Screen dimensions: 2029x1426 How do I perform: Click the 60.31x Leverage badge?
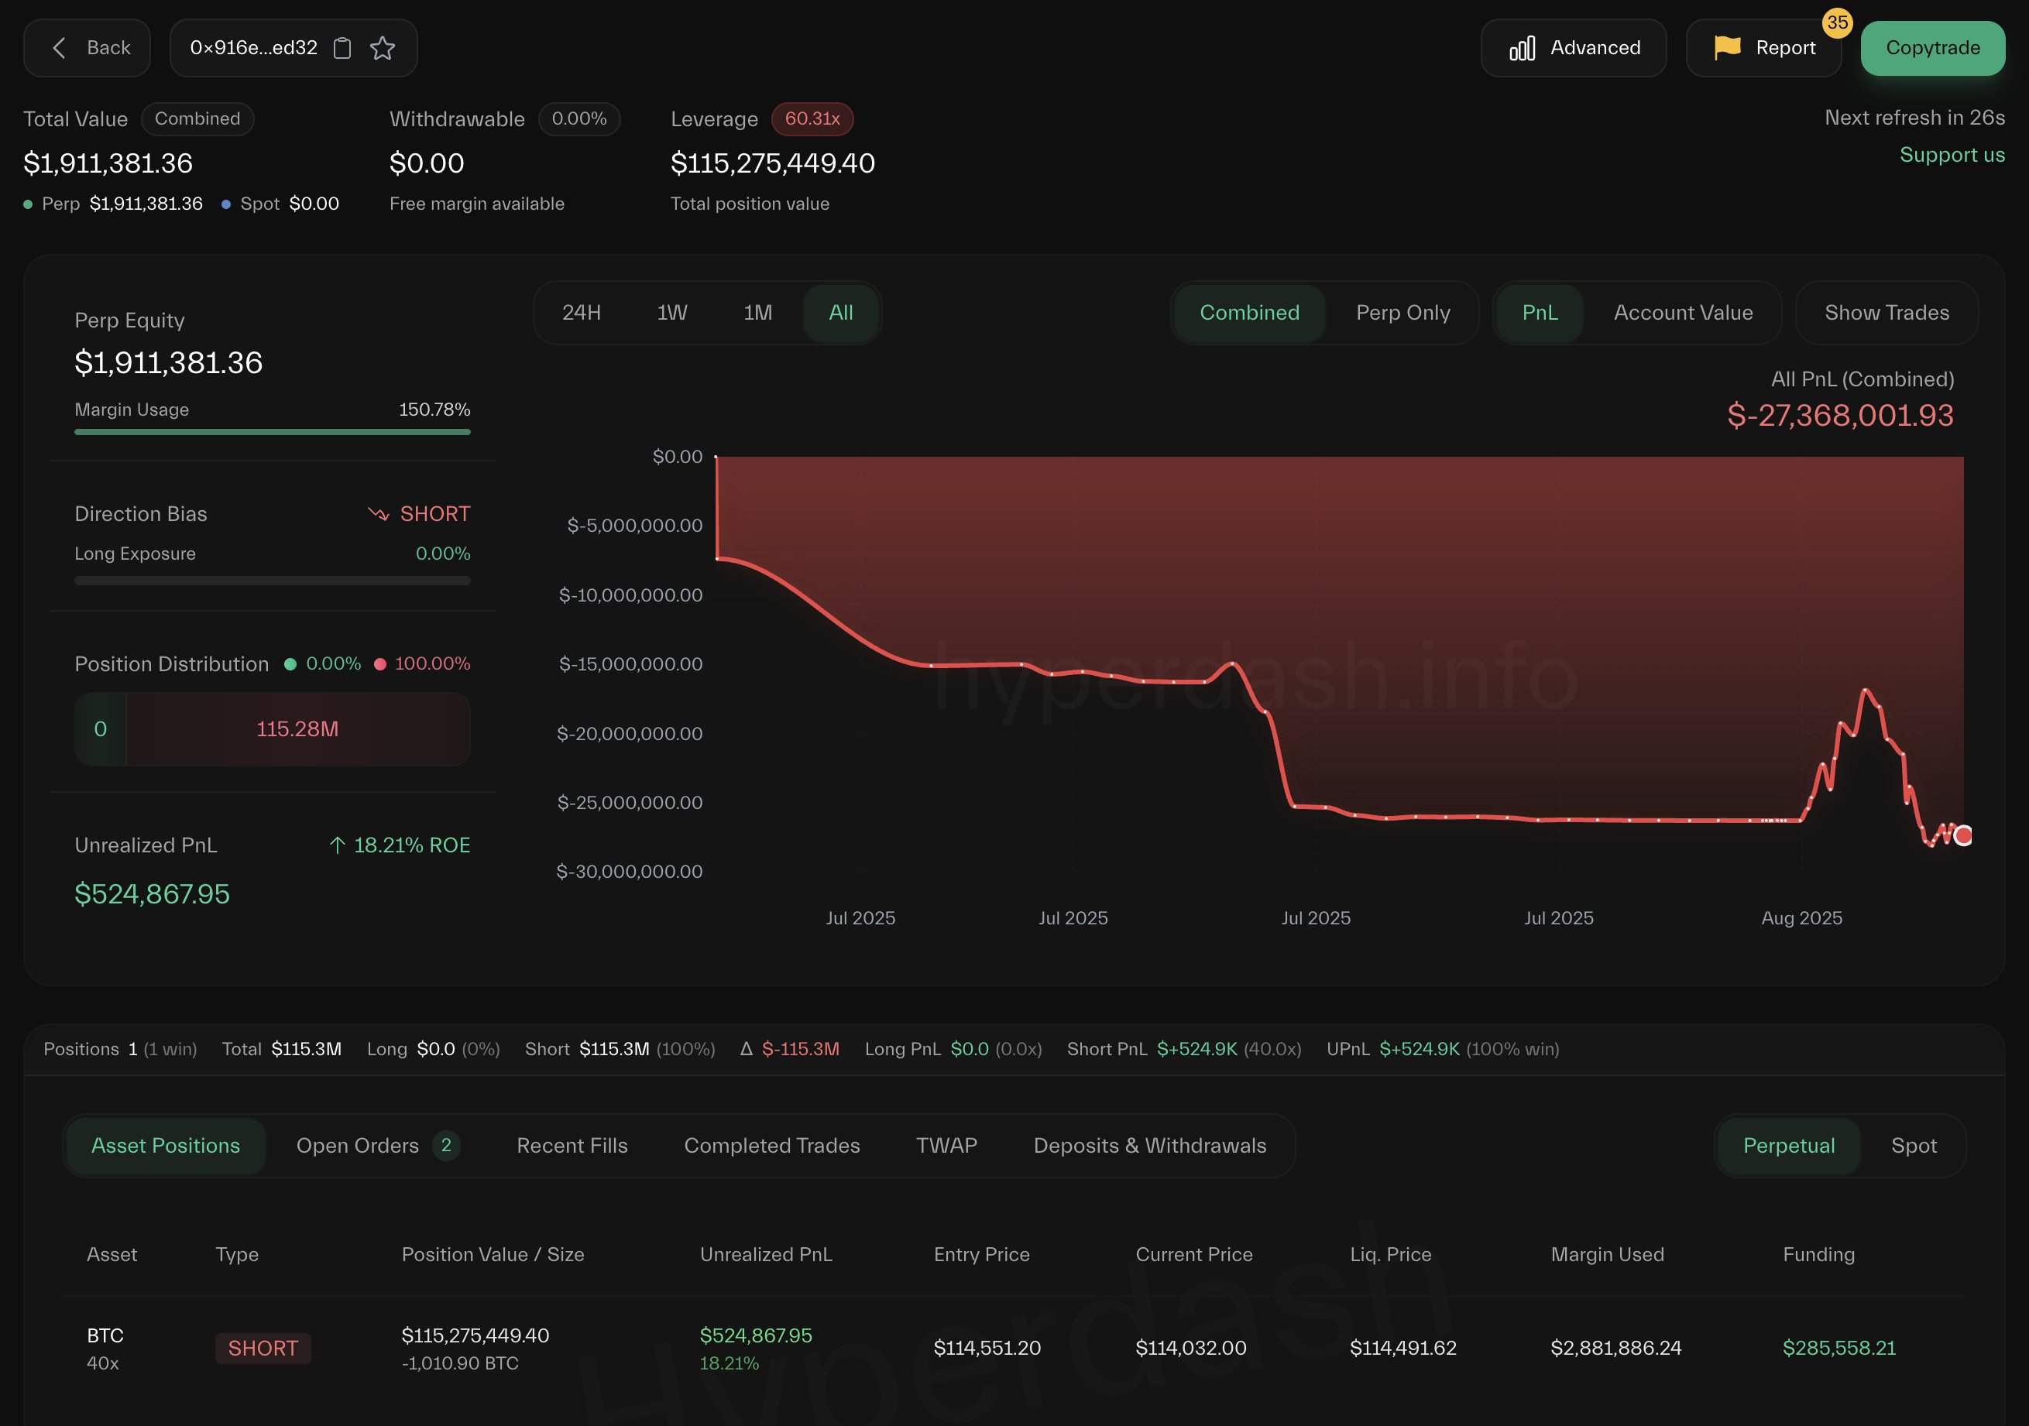point(812,118)
